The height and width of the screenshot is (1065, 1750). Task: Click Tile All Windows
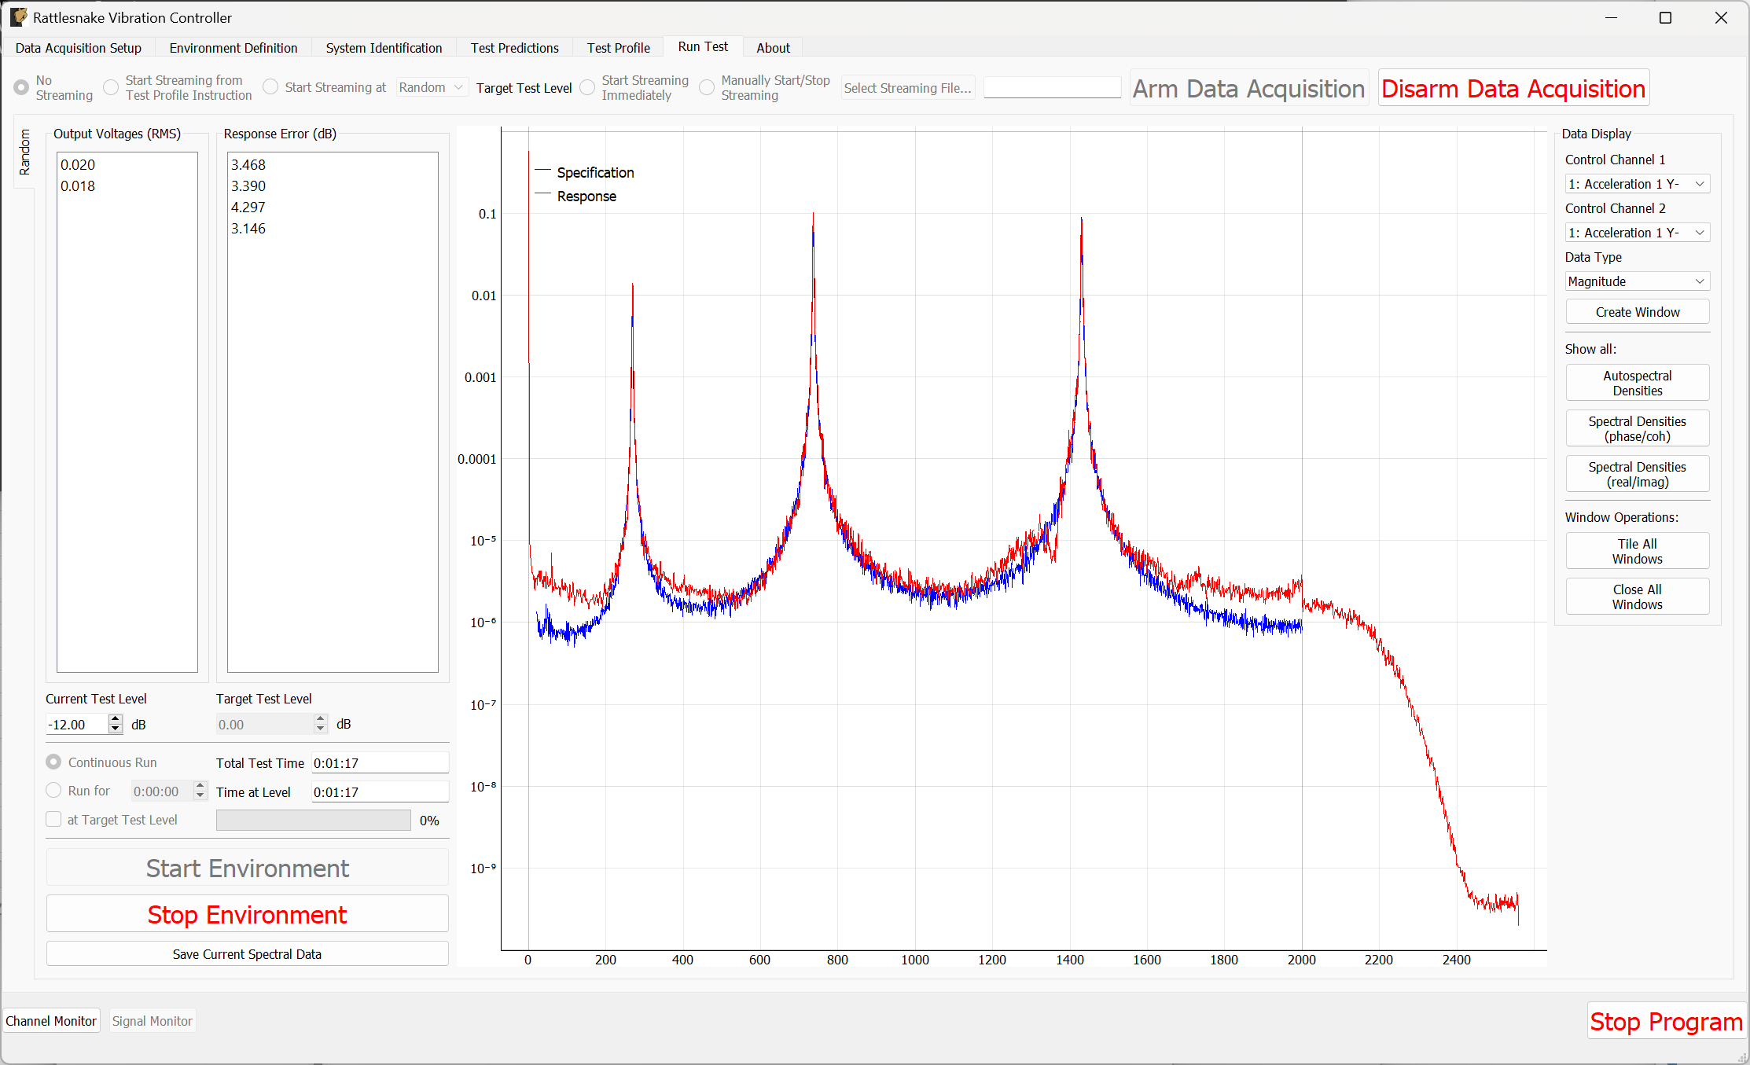click(x=1637, y=550)
